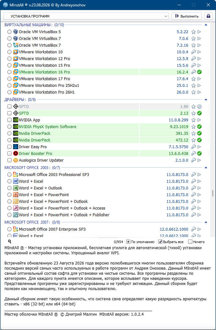Click star icon for VMware Workstation 17 Pro
Screen dimensions: 216x330
point(193,79)
